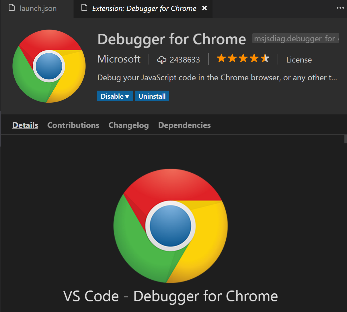The height and width of the screenshot is (312, 347).
Task: Switch to the Contributions tab
Action: tap(73, 125)
